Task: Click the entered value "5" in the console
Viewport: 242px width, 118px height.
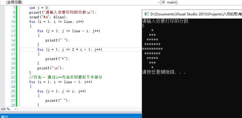Action: (143, 26)
